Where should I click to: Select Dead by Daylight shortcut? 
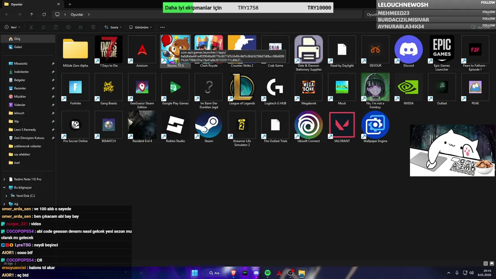click(x=342, y=52)
